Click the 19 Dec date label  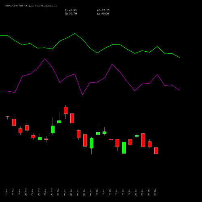click(129, 192)
